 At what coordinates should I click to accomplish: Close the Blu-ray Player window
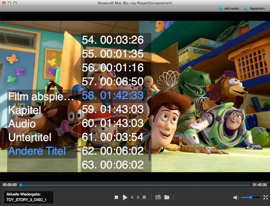tap(4, 3)
